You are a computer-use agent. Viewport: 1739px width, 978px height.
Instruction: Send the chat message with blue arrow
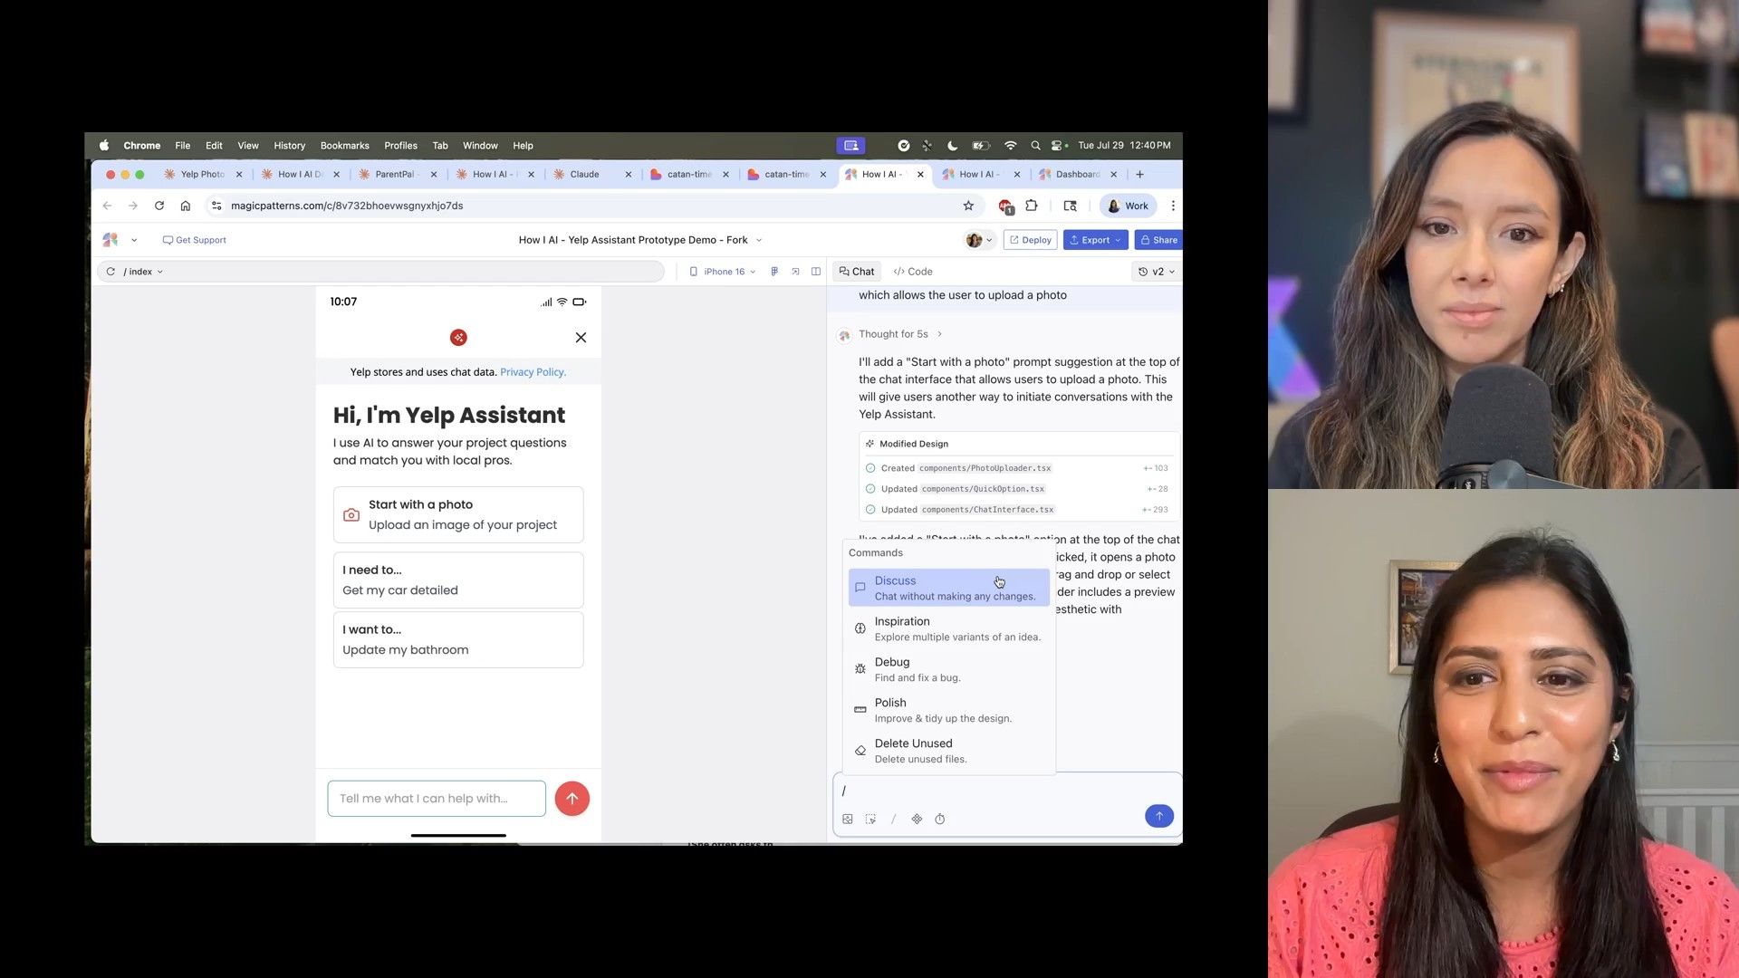1158,816
